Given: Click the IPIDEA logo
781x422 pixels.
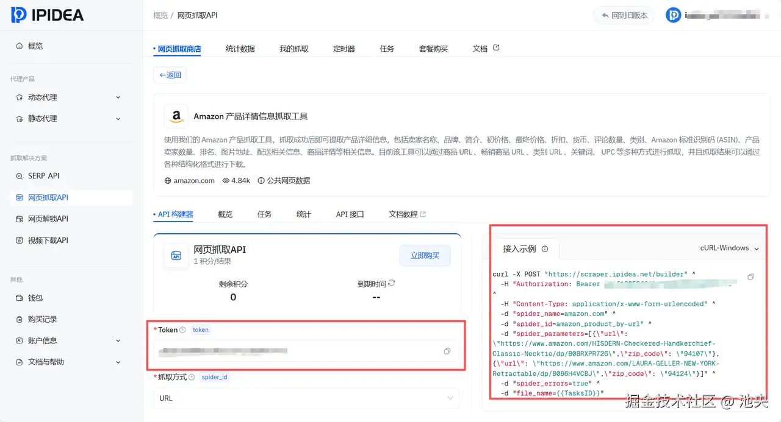Looking at the screenshot, I should pos(47,15).
